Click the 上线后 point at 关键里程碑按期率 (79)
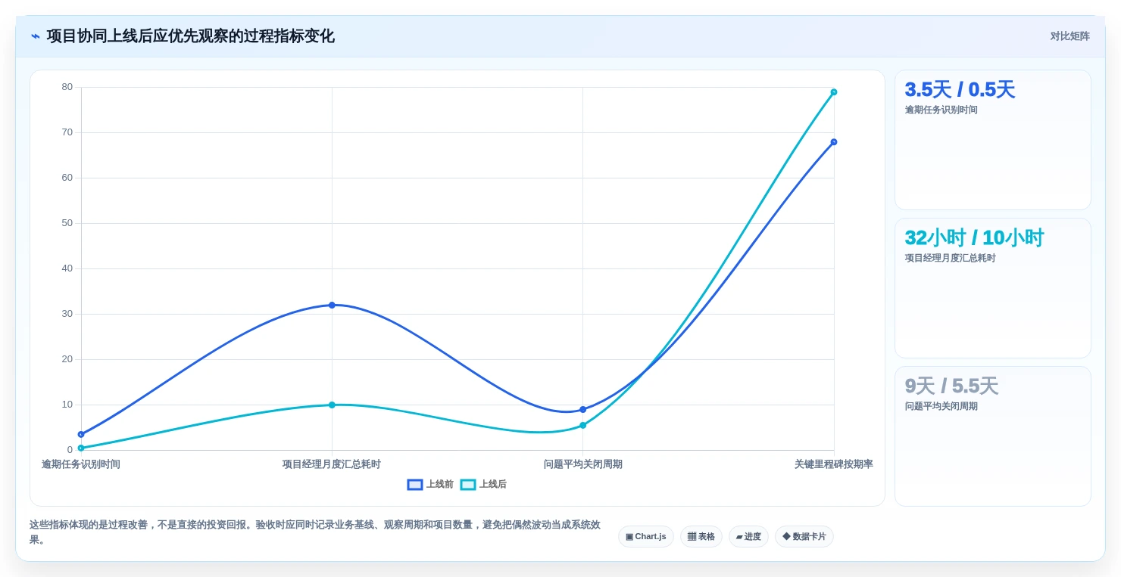This screenshot has width=1121, height=577. coord(834,92)
